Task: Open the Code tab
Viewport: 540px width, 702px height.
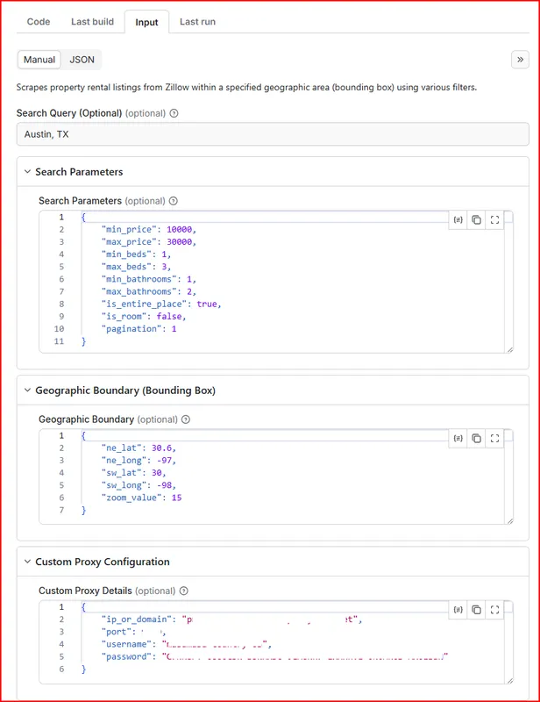Action: (39, 21)
